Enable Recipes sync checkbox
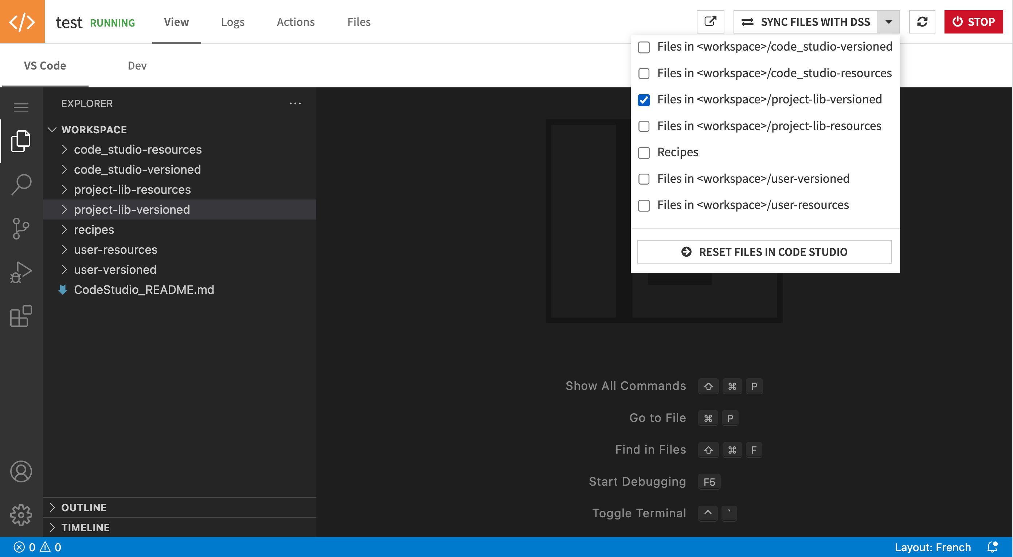 coord(644,152)
